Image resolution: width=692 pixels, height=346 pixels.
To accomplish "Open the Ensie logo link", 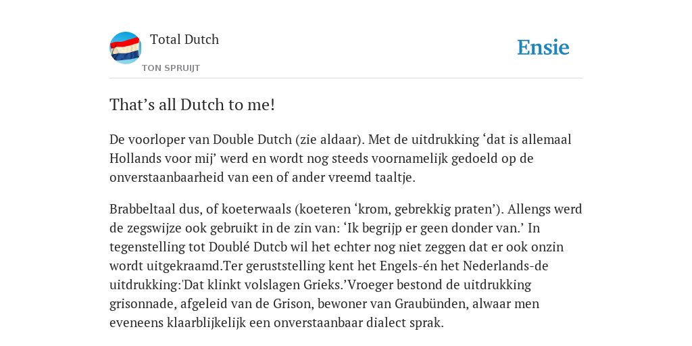I will click(543, 47).
